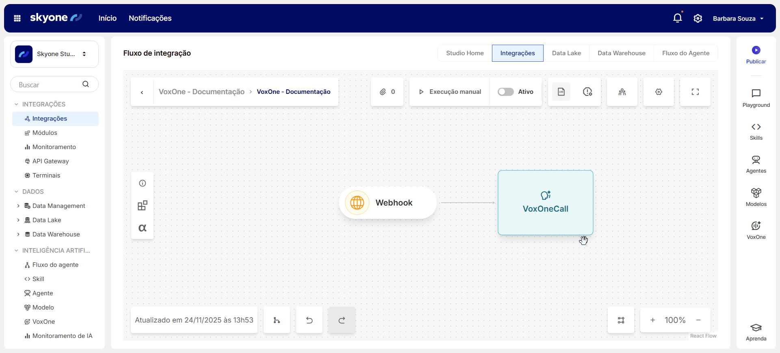Click the fullscreen canvas icon

695,92
